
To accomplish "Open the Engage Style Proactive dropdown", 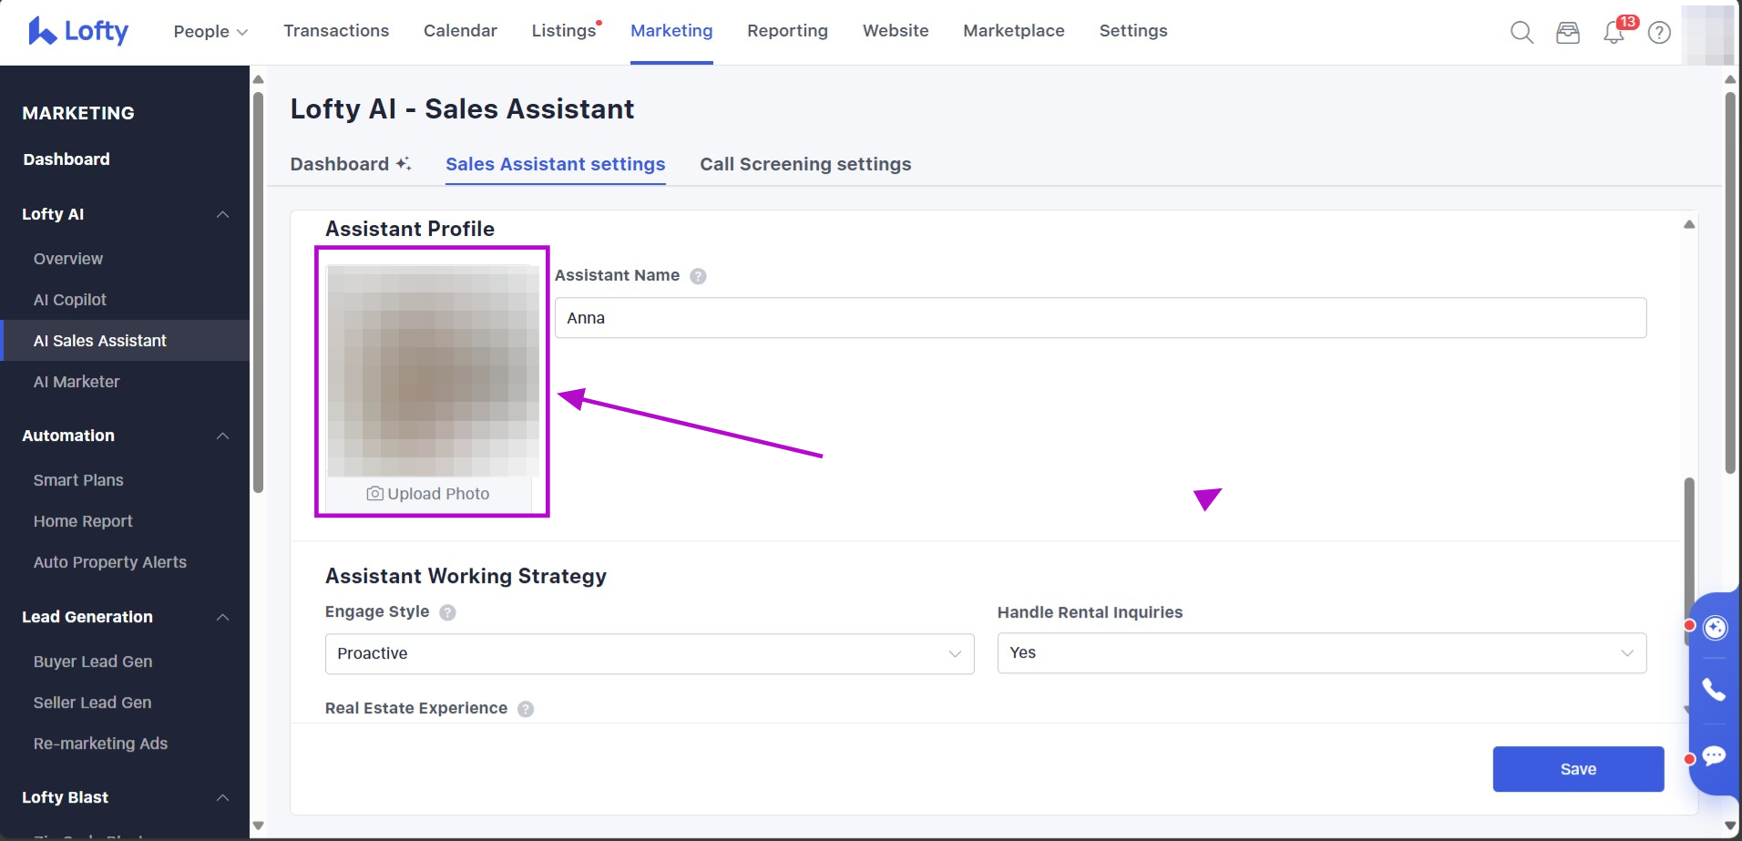I will [650, 654].
